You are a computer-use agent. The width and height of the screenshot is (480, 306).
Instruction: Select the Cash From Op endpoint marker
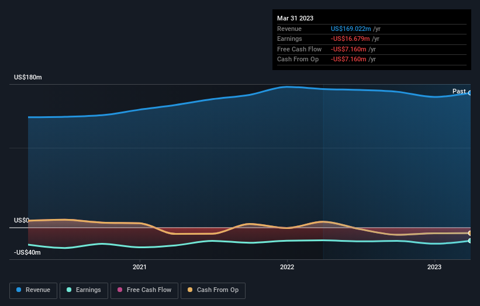point(470,233)
